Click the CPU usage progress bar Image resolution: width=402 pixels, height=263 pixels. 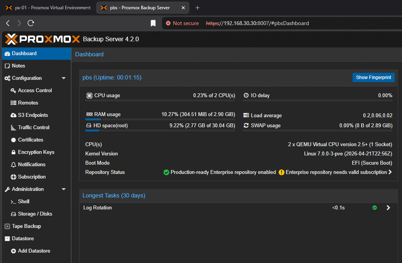(x=160, y=101)
